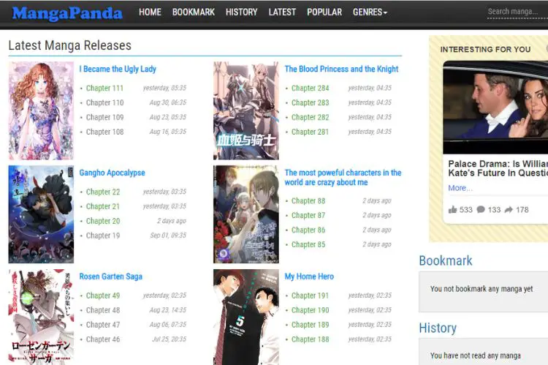The height and width of the screenshot is (365, 548).
Task: Open the Palace Drama headline
Action: (498, 168)
